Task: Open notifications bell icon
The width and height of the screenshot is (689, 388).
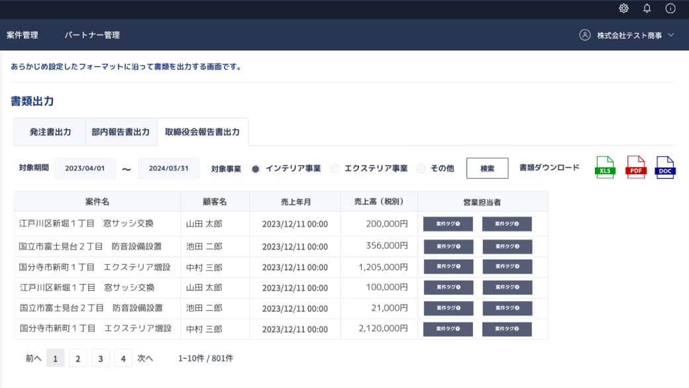Action: [647, 9]
